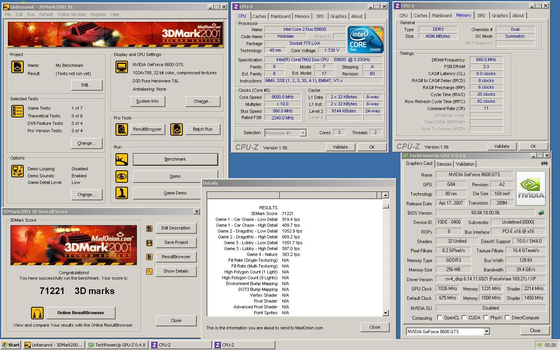Viewport: 560px width, 350px height.
Task: Click Close in the Details window
Action: pos(375,327)
